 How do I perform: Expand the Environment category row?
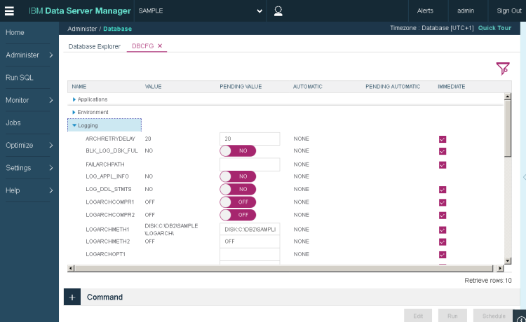[x=74, y=112]
